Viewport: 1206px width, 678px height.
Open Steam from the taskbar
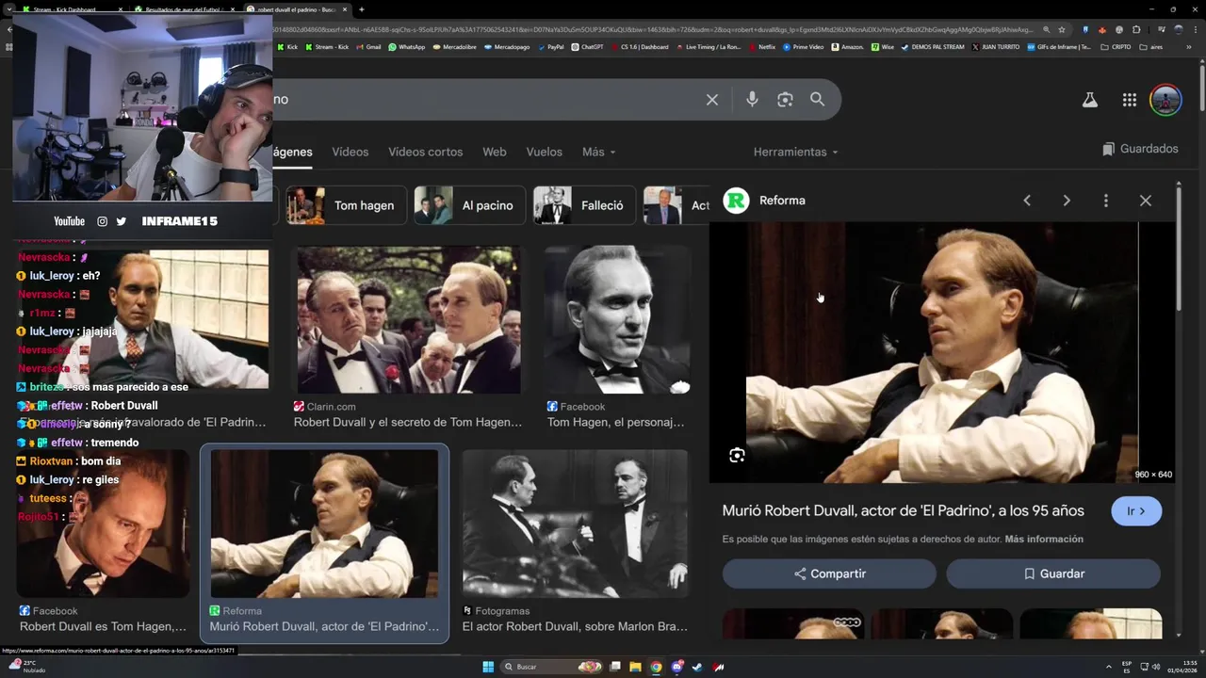697,667
